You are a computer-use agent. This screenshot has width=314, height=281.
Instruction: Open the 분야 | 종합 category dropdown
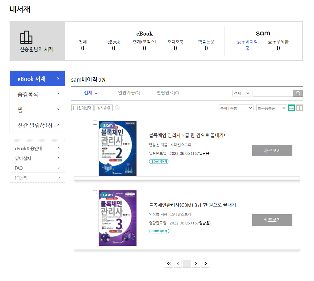click(236, 108)
